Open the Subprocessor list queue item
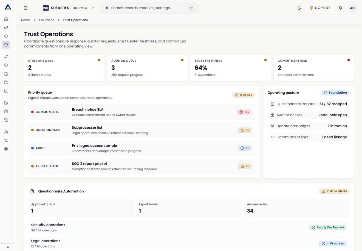This screenshot has width=362, height=251. click(x=142, y=130)
